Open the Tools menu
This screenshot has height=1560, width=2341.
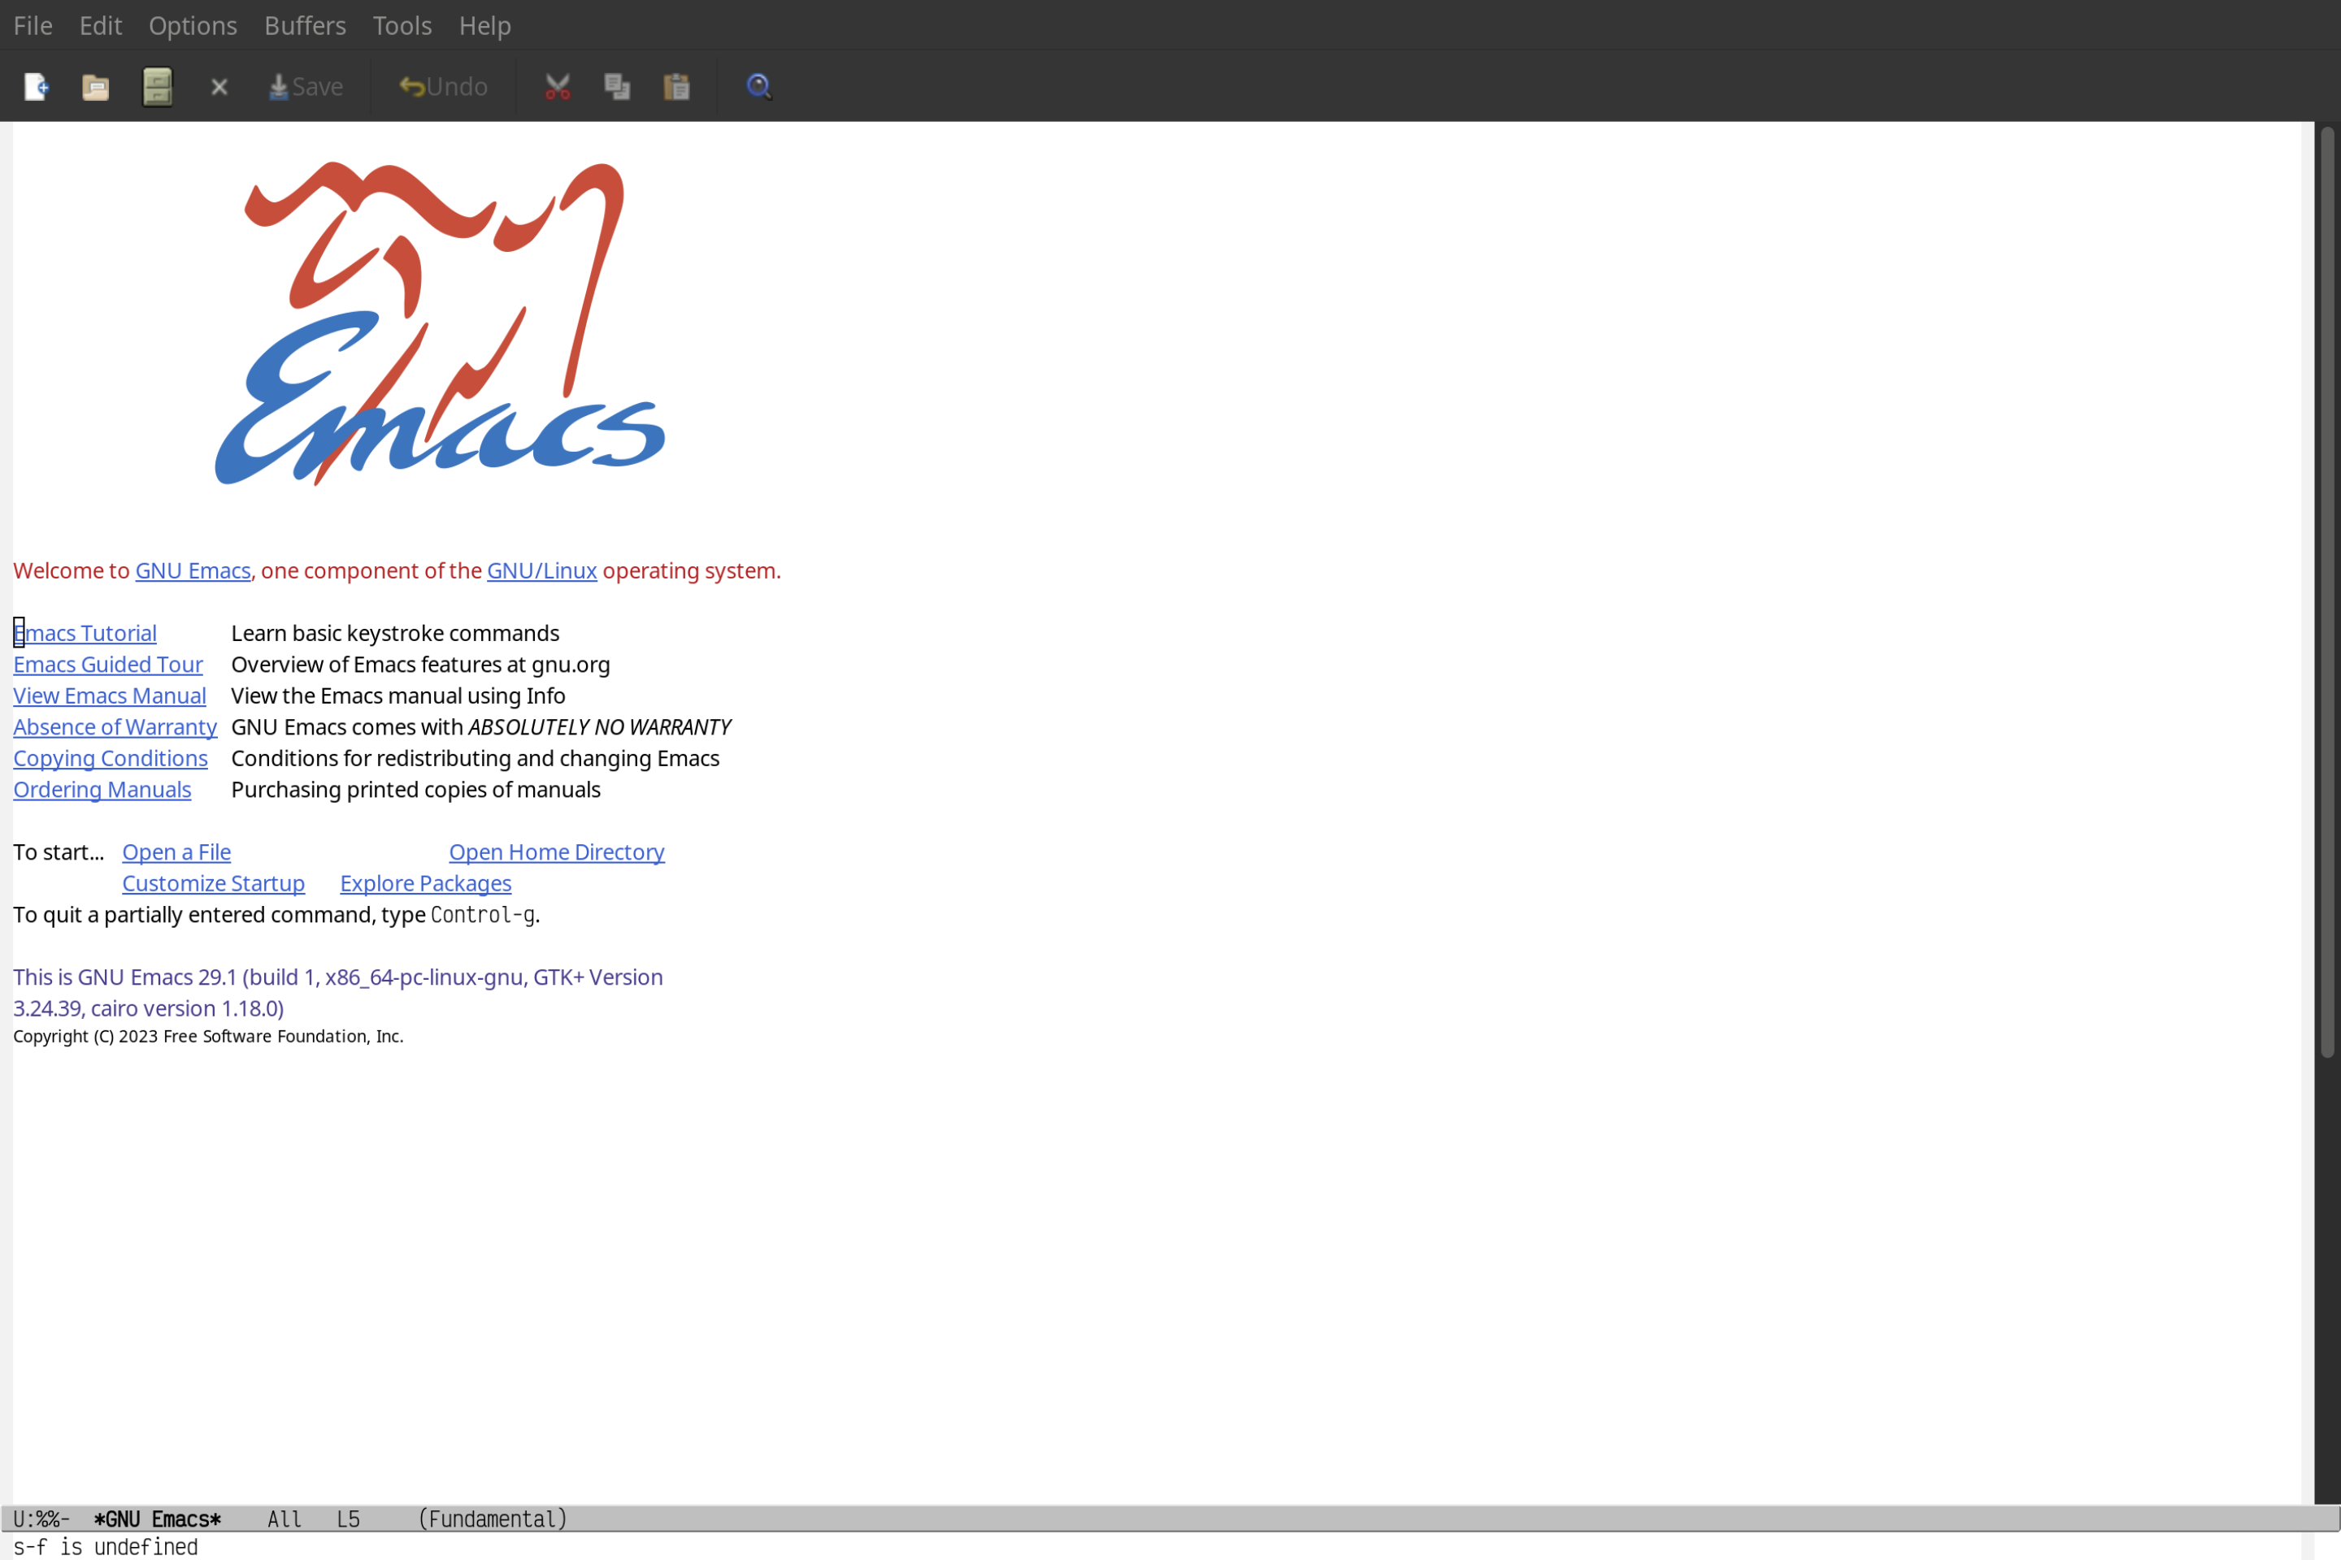[x=401, y=24]
